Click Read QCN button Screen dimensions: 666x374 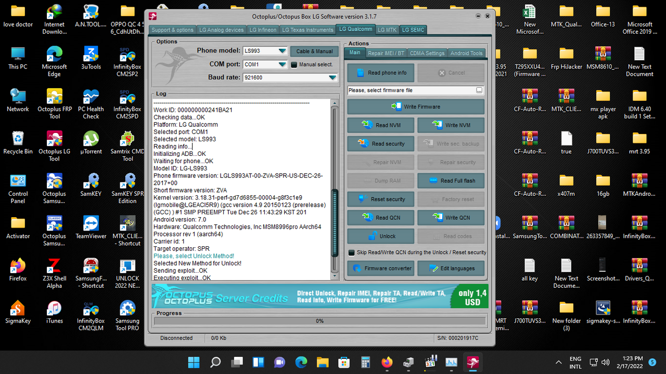pyautogui.click(x=381, y=218)
